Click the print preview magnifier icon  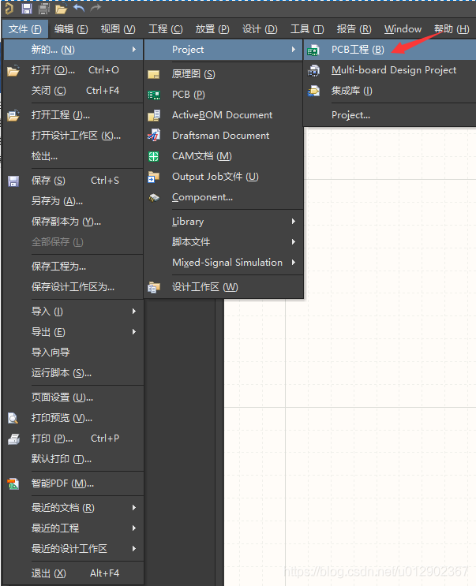(13, 418)
